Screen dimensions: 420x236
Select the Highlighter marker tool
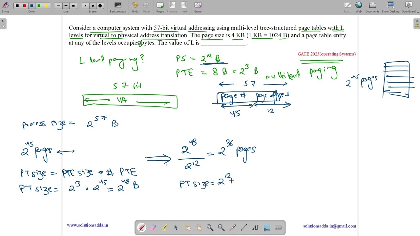pos(164,227)
